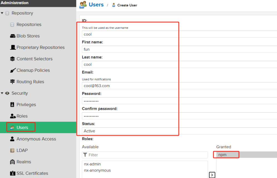This screenshot has width=277, height=178.
Task: Click the Users header group icon
Action: pos(83,5)
